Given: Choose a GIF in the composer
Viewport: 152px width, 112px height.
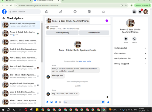Looking at the screenshot, I should (60, 102).
